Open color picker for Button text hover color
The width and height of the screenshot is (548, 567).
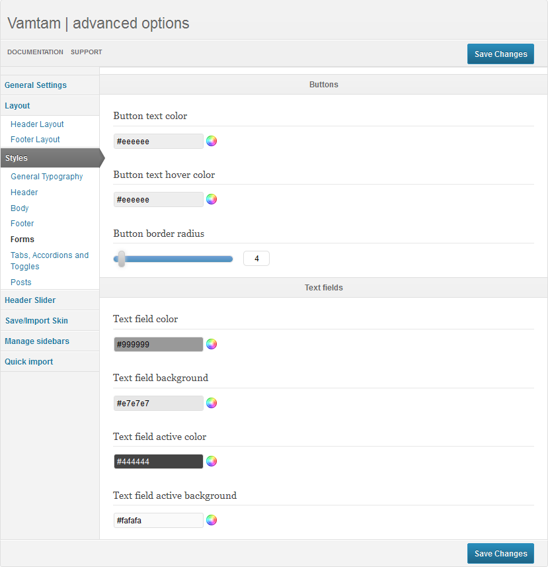pyautogui.click(x=212, y=199)
